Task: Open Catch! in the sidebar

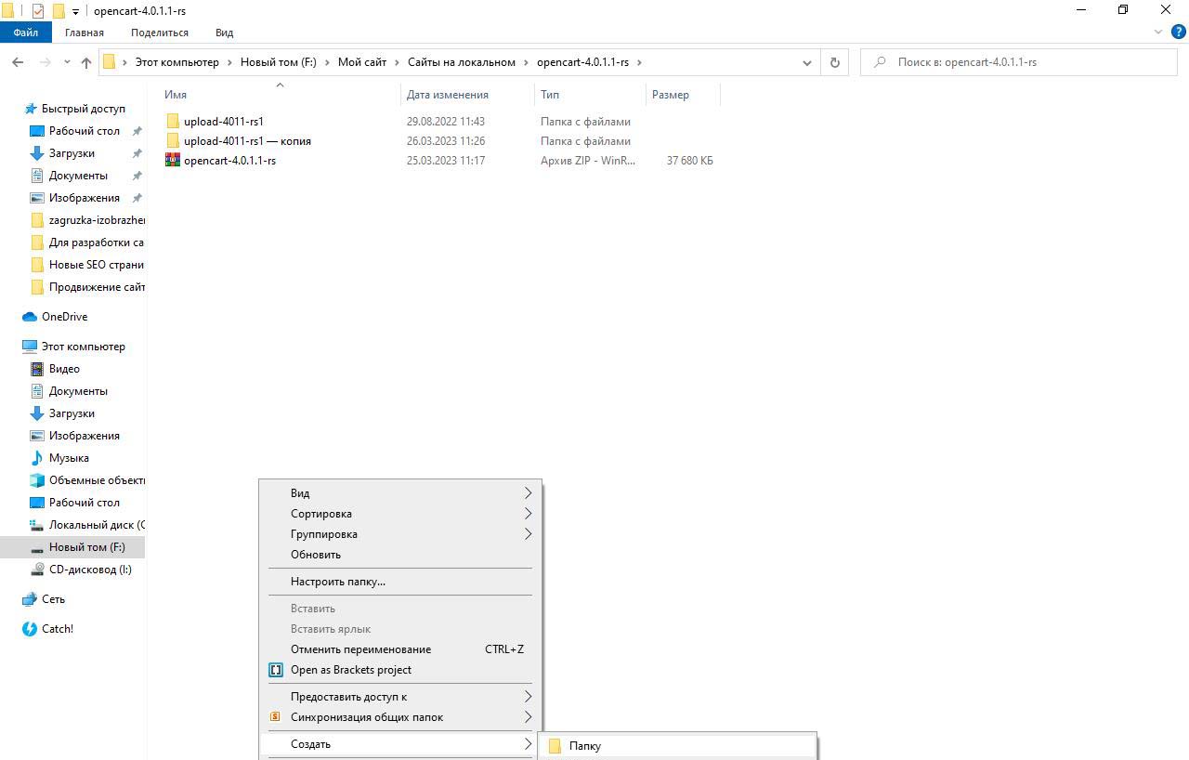Action: pos(57,629)
